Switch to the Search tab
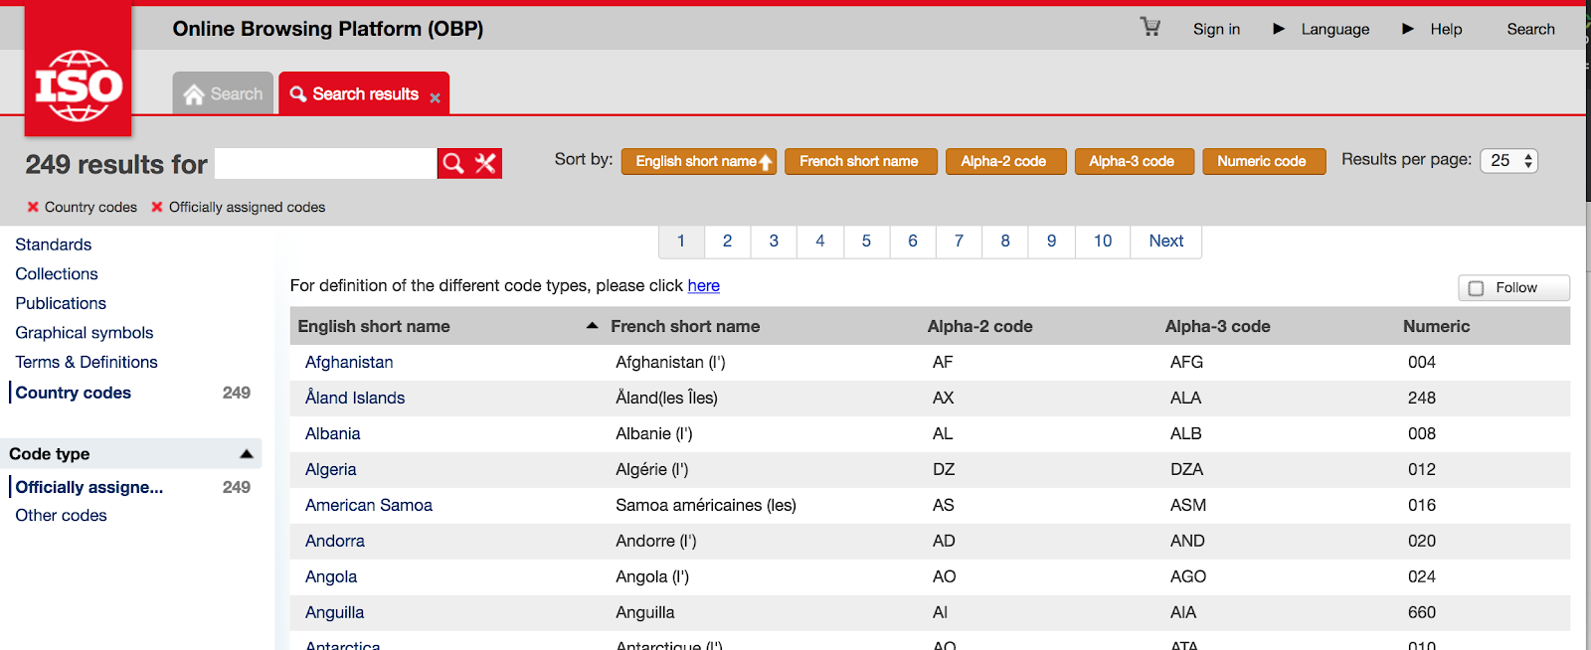This screenshot has height=650, width=1591. tap(223, 93)
